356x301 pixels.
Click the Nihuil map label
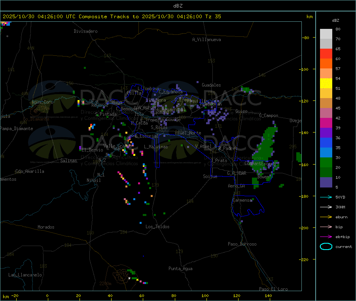coord(93,180)
